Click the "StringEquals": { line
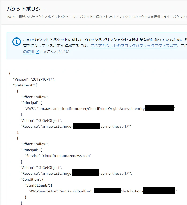Viewport: 187px width, 205px height. tap(39, 185)
